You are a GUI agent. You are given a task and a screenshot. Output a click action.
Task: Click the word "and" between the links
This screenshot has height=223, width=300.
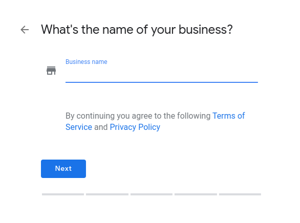pyautogui.click(x=101, y=127)
